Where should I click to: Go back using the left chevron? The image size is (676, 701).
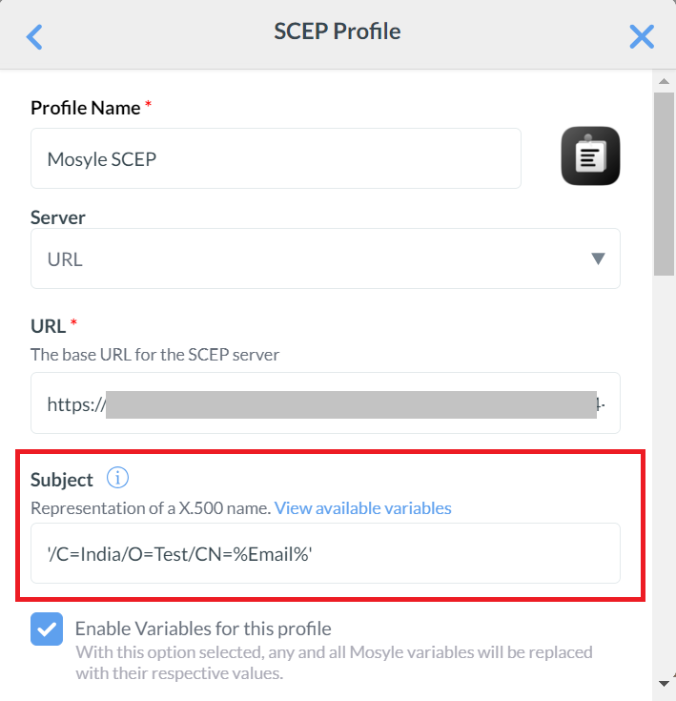pyautogui.click(x=35, y=36)
